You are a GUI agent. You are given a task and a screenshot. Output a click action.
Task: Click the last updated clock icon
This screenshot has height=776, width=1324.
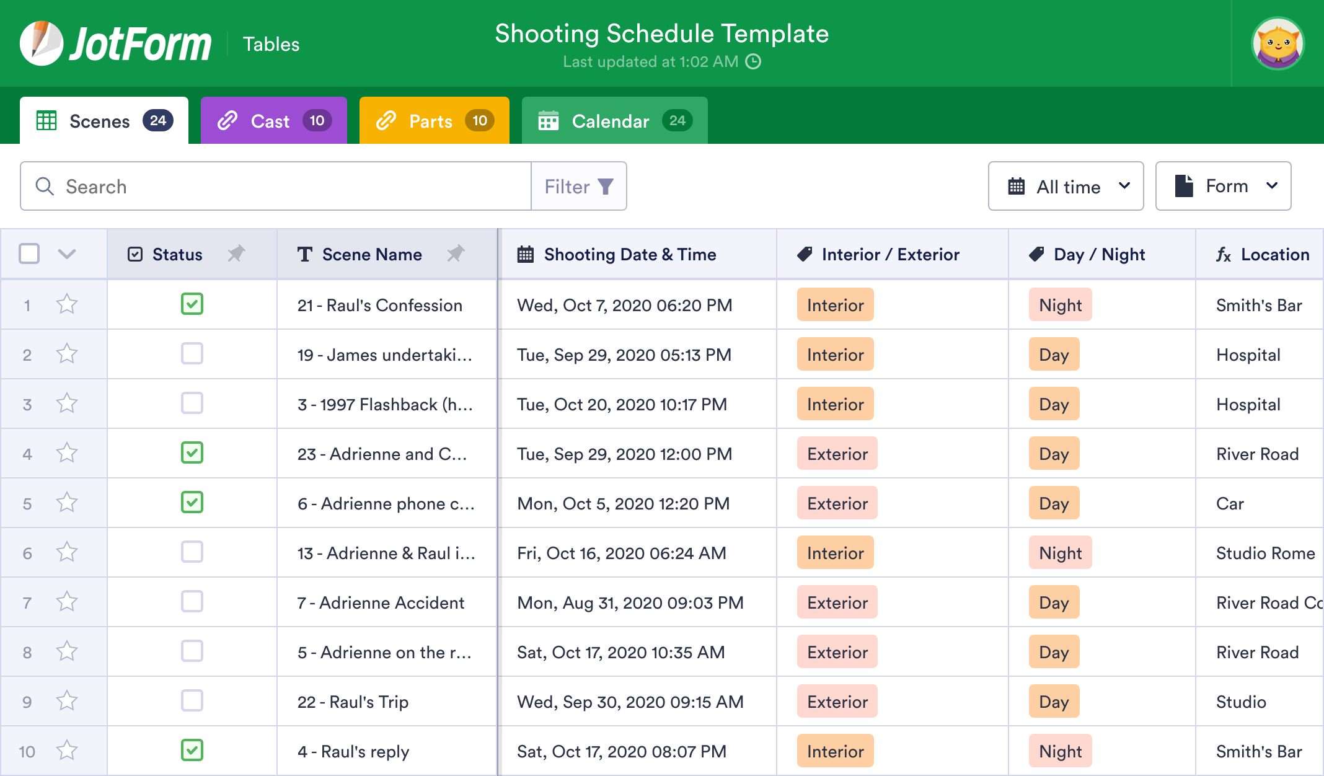[x=753, y=61]
